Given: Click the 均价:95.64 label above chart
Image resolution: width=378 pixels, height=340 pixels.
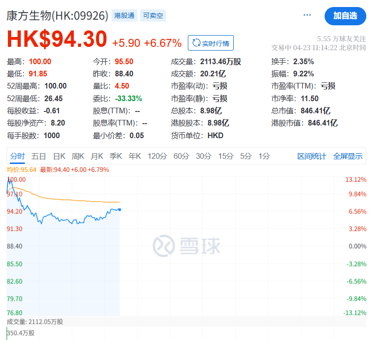Looking at the screenshot, I should click(22, 170).
